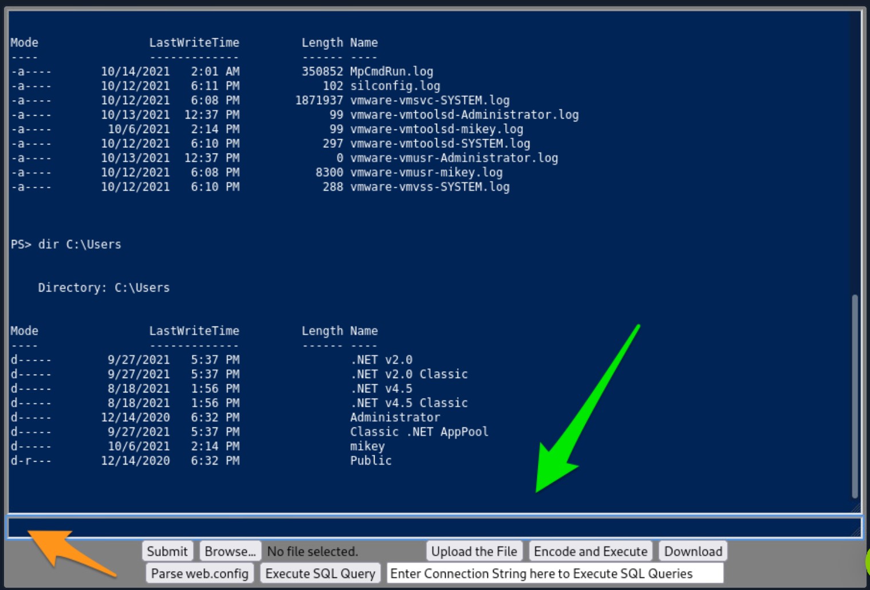Click the output pane vertical scrollbar thumb
870x590 pixels.
[x=855, y=395]
